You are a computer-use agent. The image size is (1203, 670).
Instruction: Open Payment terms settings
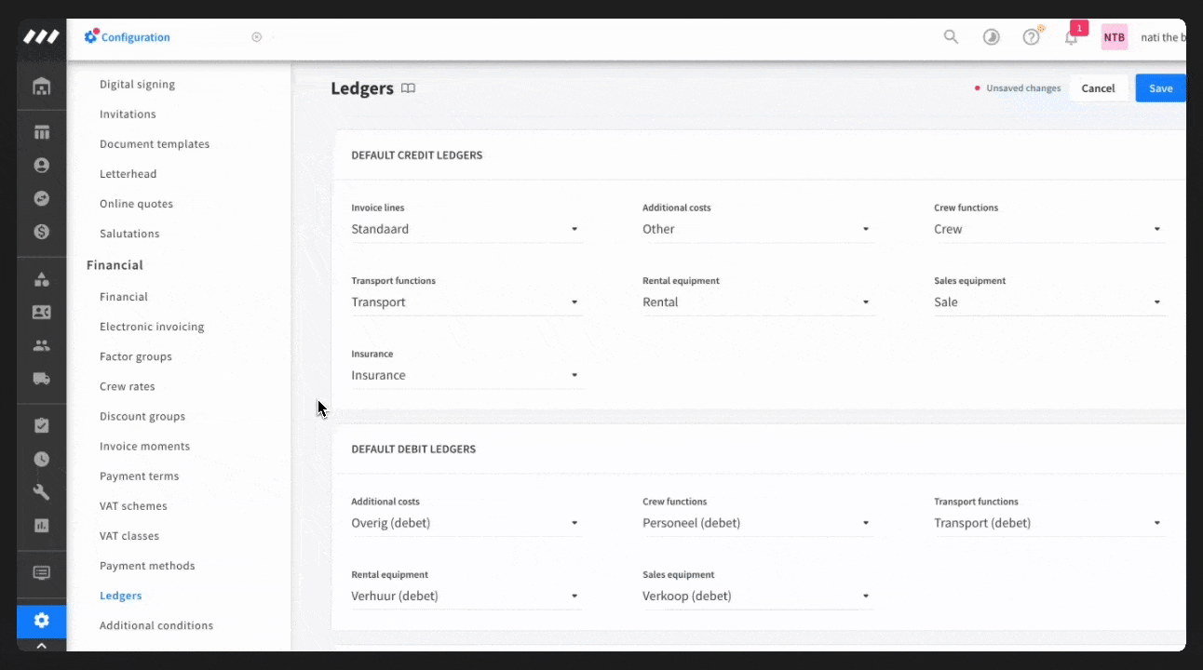[139, 476]
